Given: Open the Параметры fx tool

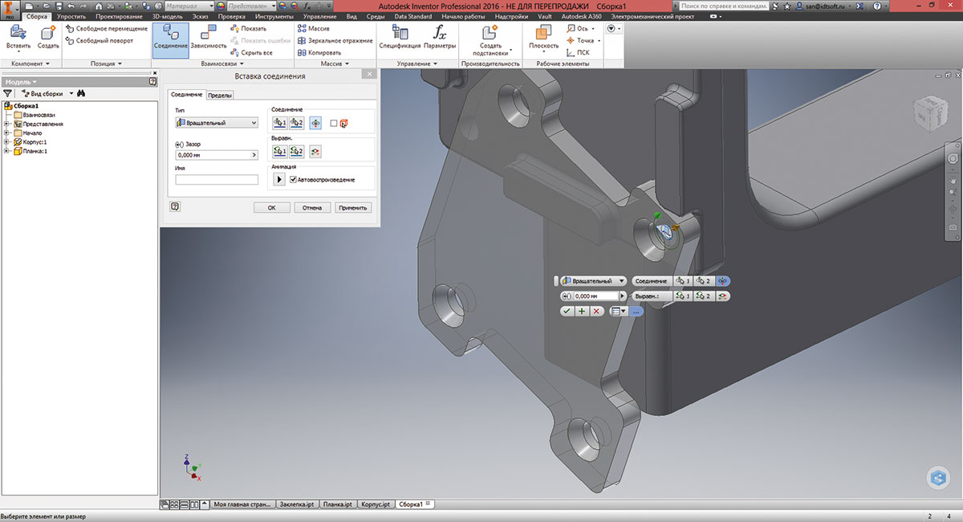Looking at the screenshot, I should point(440,37).
